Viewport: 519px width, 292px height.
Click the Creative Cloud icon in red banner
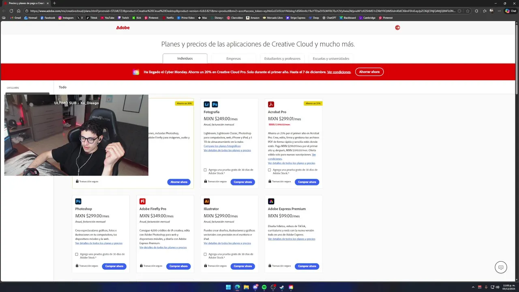coord(136,72)
